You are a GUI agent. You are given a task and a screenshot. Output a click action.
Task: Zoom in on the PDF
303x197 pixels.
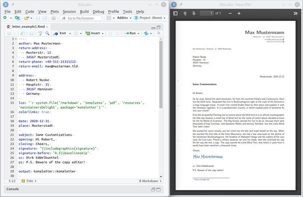tap(239, 14)
